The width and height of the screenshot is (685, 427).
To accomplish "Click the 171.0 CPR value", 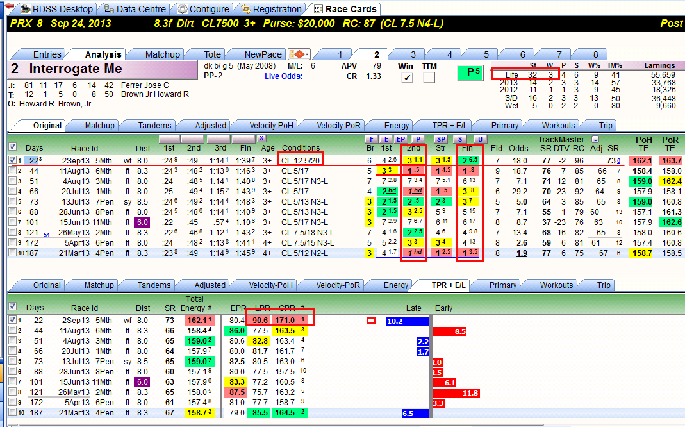I will pos(284,321).
